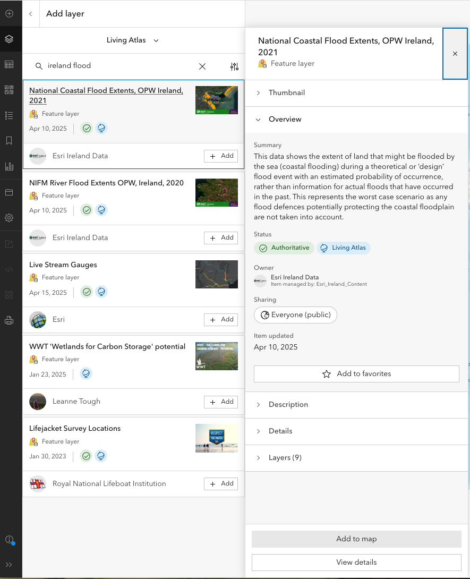
Task: Click the Everyone (public) sharing pill
Action: (295, 315)
